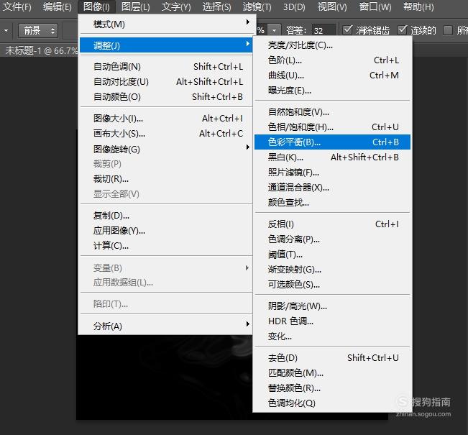Open 曝光度(E)... adjustment
This screenshot has width=468, height=435.
pyautogui.click(x=332, y=90)
